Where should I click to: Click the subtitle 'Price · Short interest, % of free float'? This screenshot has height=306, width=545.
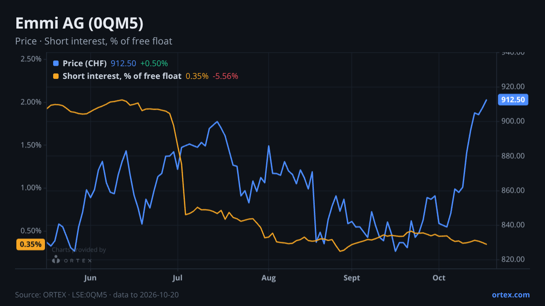tap(94, 41)
